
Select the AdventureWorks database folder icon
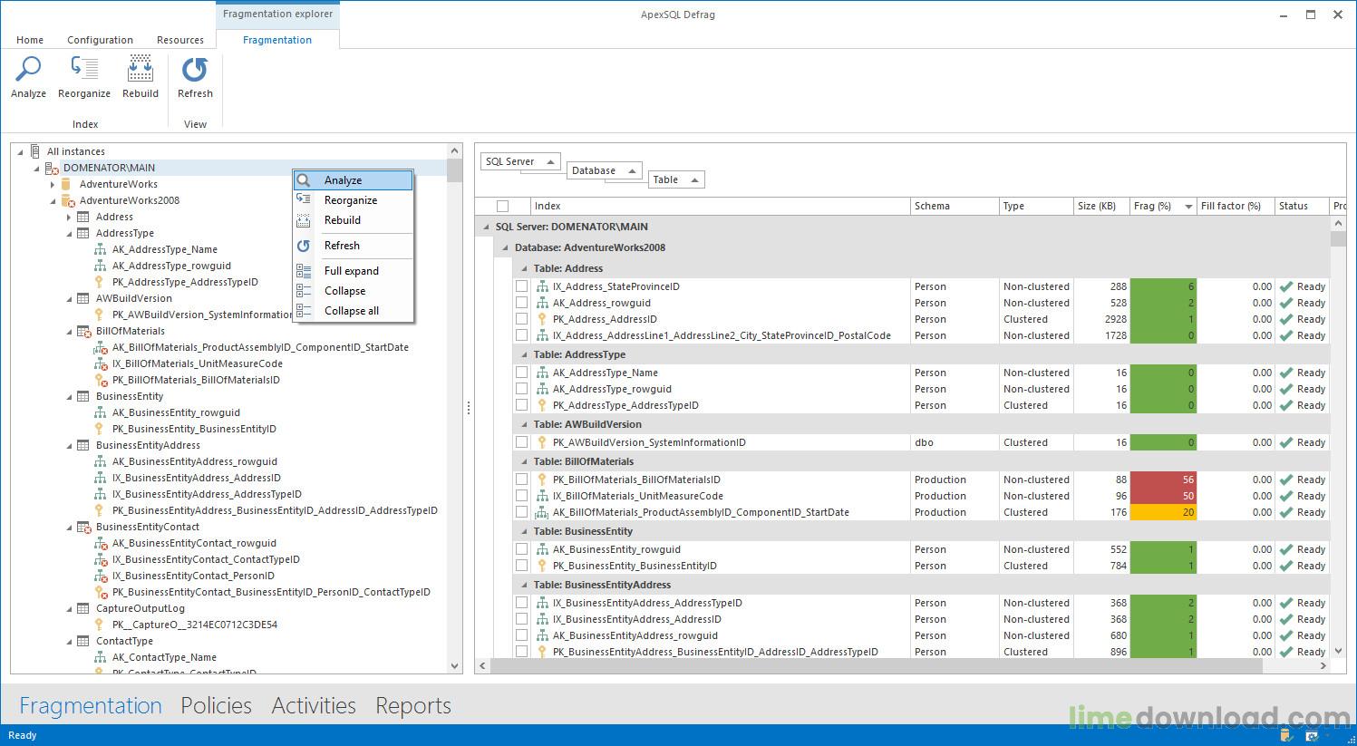66,184
